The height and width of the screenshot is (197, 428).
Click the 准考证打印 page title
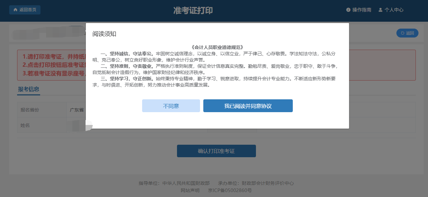[x=193, y=10]
